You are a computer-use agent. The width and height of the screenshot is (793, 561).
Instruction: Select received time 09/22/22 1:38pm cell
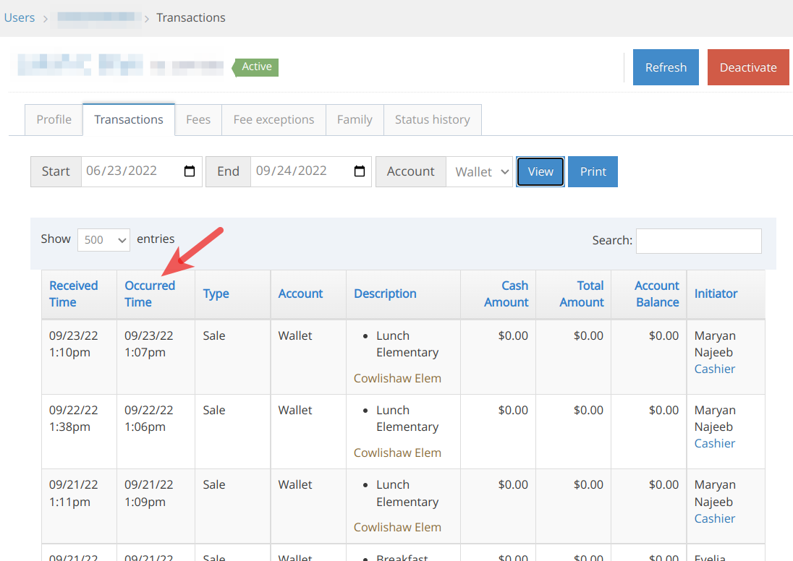(80, 432)
